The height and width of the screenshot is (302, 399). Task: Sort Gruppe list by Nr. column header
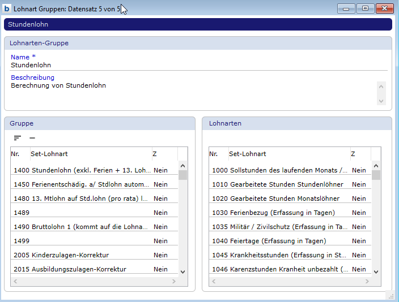coord(20,154)
